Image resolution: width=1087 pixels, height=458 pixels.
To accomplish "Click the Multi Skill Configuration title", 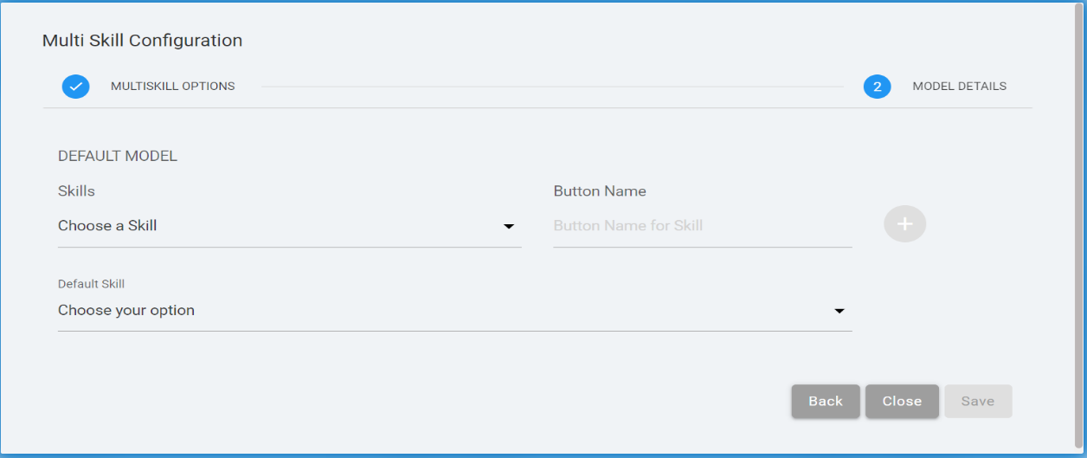I will coord(142,41).
